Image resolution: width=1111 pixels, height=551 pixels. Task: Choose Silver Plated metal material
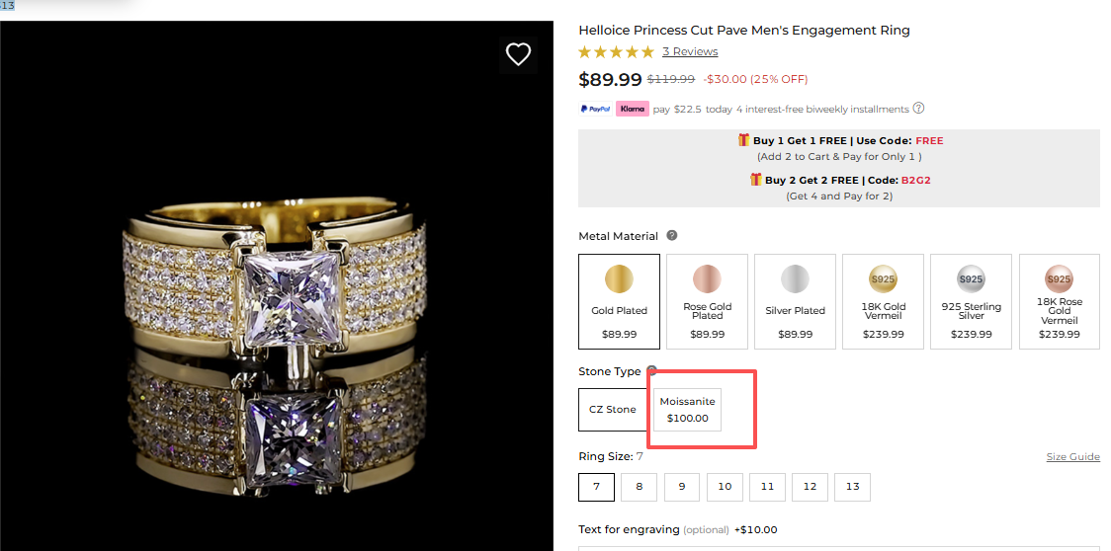click(x=795, y=301)
